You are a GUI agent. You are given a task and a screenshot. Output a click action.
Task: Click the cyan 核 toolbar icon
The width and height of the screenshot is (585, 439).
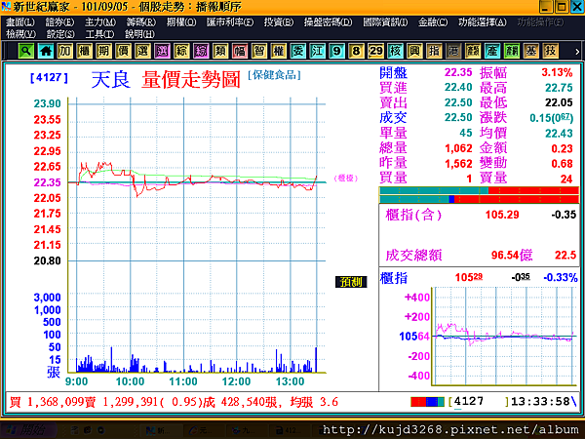395,51
